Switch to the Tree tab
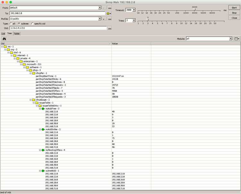The width and height of the screenshot is (241, 194). tap(9, 33)
